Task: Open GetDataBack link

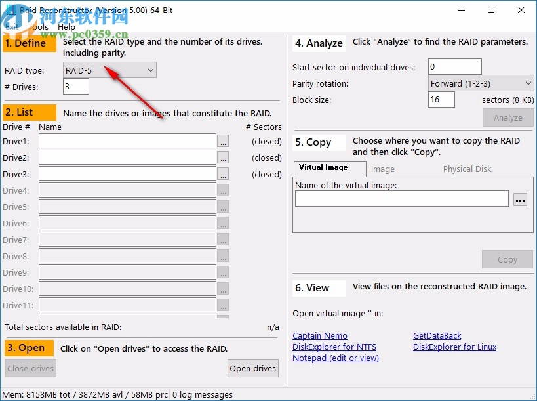Action: 437,335
